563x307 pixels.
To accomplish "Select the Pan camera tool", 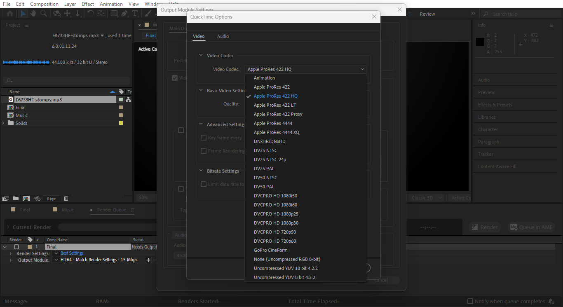I will pos(67,14).
